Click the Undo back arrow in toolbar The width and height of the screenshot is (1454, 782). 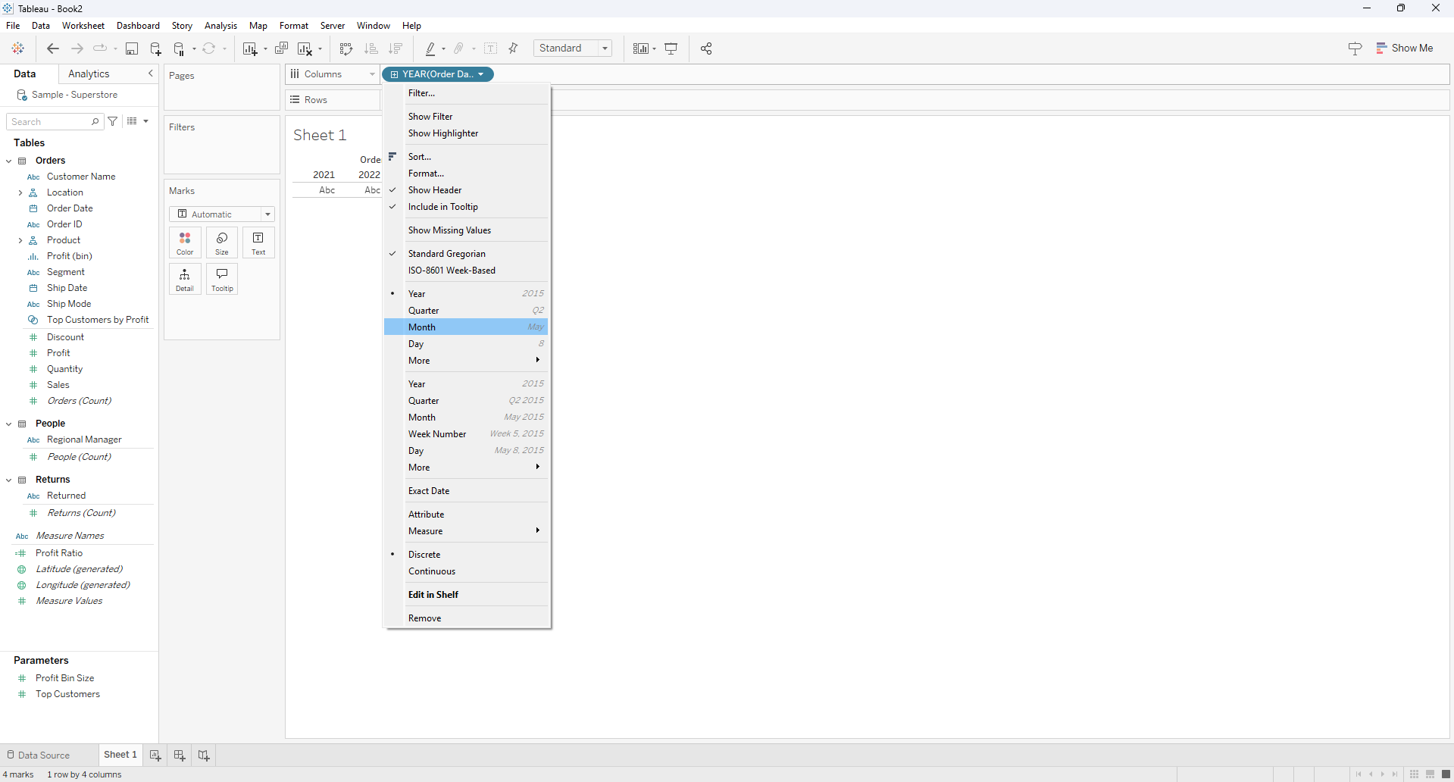click(53, 48)
